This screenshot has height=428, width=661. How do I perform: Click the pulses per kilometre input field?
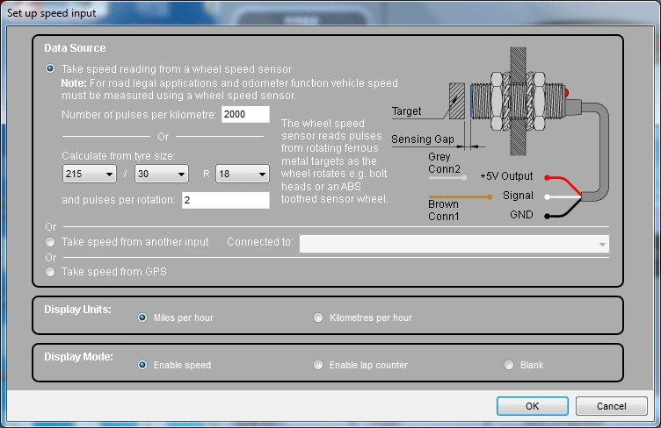[244, 115]
